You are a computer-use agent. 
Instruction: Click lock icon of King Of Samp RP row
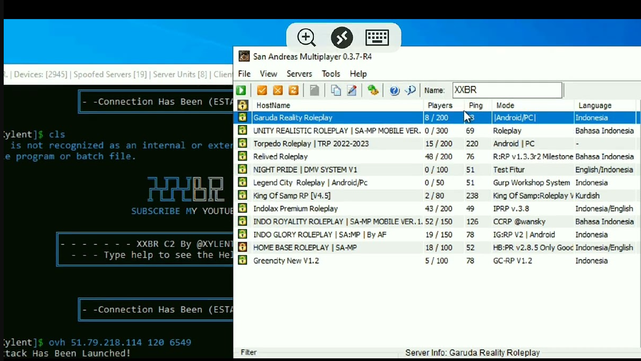click(x=243, y=195)
